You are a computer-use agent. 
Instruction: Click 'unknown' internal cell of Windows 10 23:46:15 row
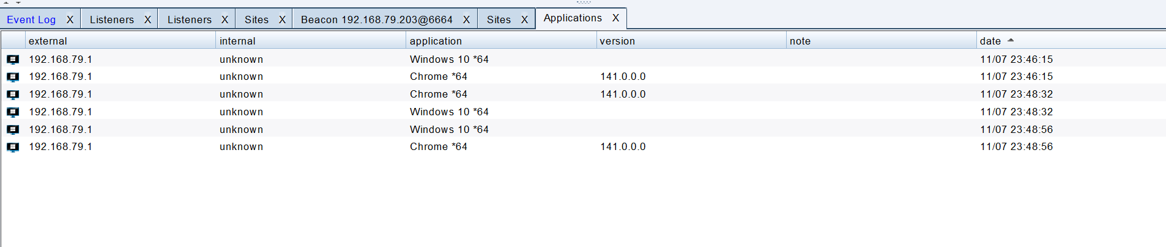click(242, 59)
